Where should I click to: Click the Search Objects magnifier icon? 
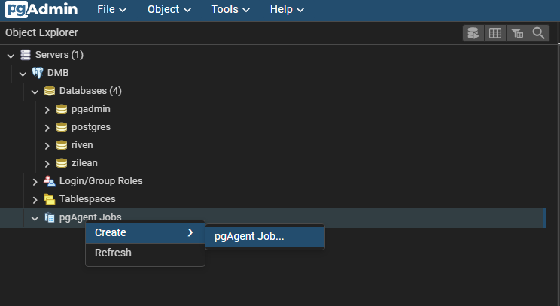tap(539, 33)
